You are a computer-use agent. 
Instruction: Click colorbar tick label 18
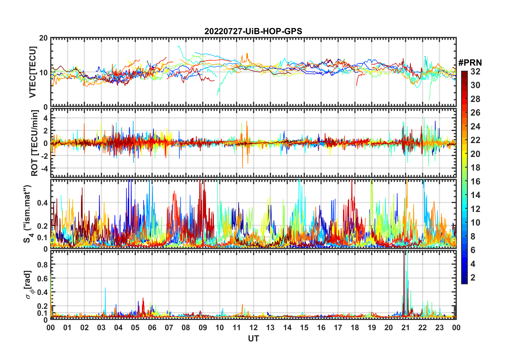(x=475, y=168)
